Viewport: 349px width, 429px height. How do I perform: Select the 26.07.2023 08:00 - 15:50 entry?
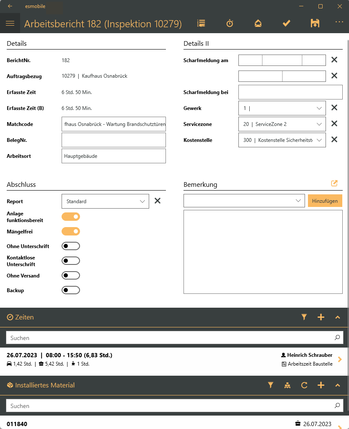pyautogui.click(x=174, y=359)
